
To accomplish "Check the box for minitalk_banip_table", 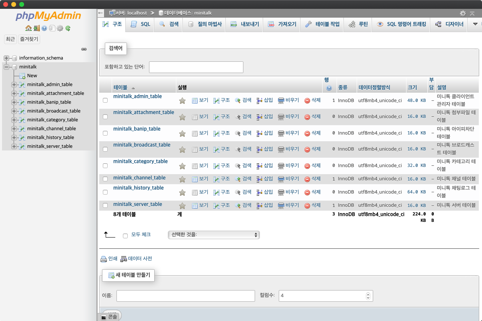I will pyautogui.click(x=105, y=133).
